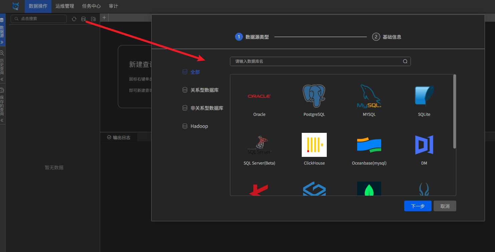Click step 2 基础信息 in the wizard
The width and height of the screenshot is (495, 252).
387,37
